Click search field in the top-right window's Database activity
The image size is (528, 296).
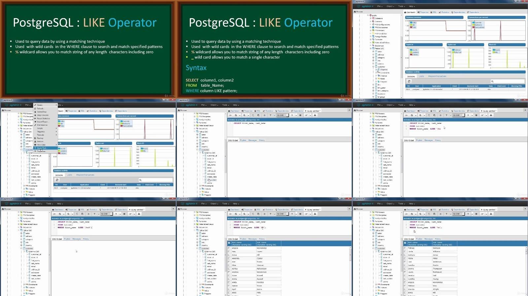point(508,81)
